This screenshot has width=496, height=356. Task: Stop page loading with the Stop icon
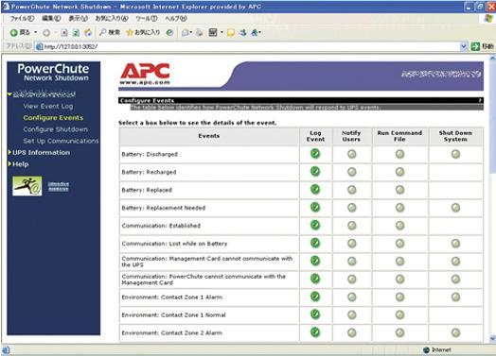64,32
